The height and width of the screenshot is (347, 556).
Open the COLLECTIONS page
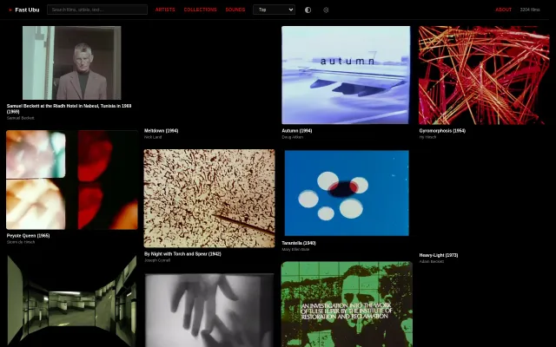point(200,10)
